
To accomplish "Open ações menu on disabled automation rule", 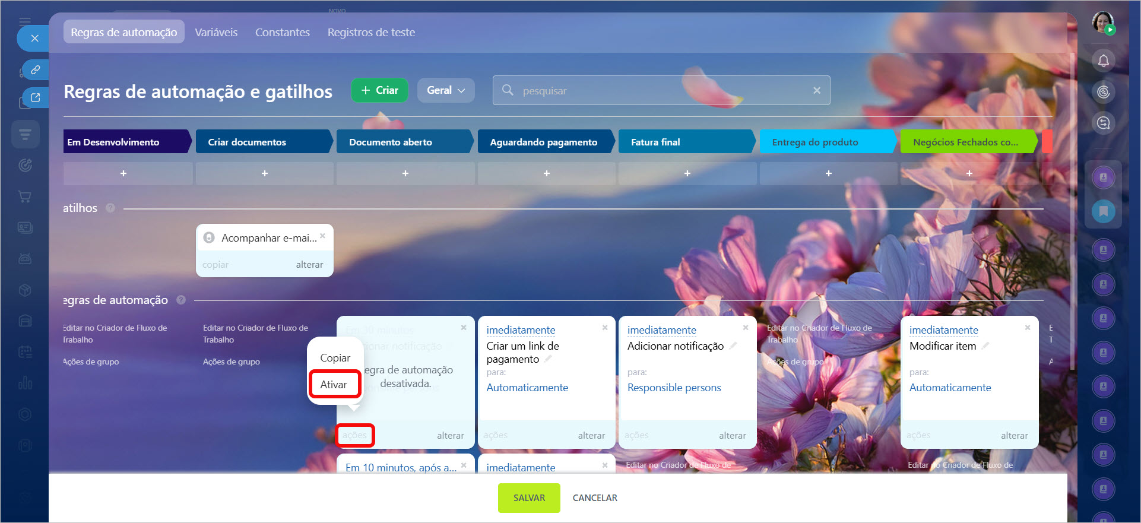I will [x=354, y=435].
